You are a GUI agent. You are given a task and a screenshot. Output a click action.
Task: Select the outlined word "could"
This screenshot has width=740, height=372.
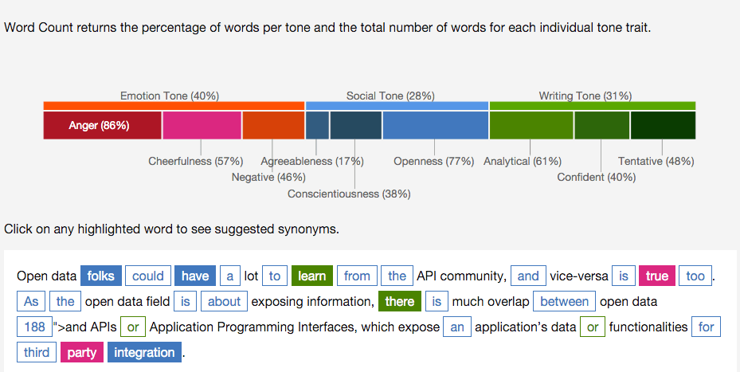(x=147, y=276)
